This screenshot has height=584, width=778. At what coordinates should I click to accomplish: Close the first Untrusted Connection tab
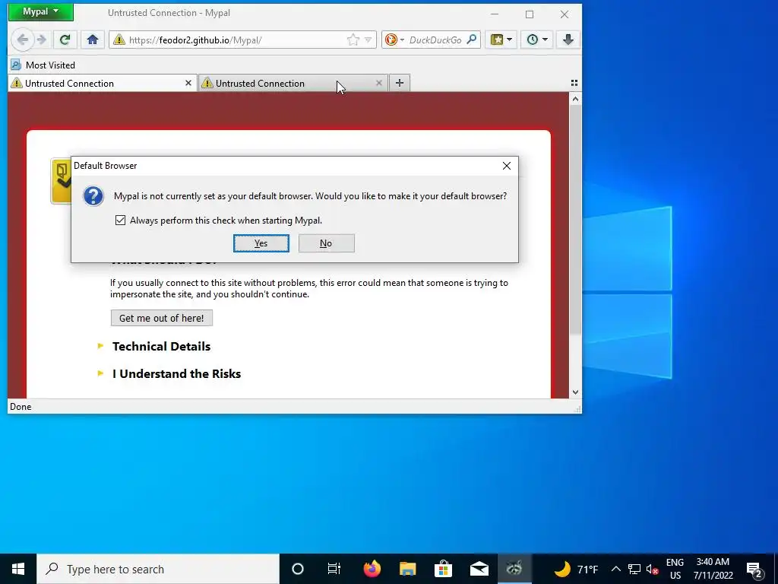click(188, 84)
